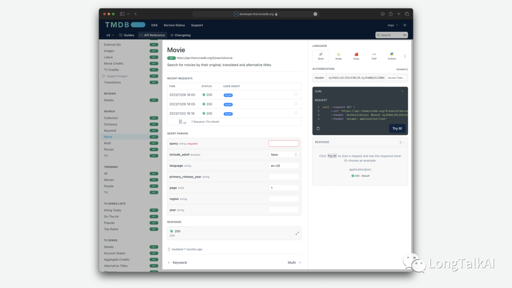This screenshot has height=288, width=512.
Task: Open more languages via three-dot icon
Action: click(x=405, y=56)
